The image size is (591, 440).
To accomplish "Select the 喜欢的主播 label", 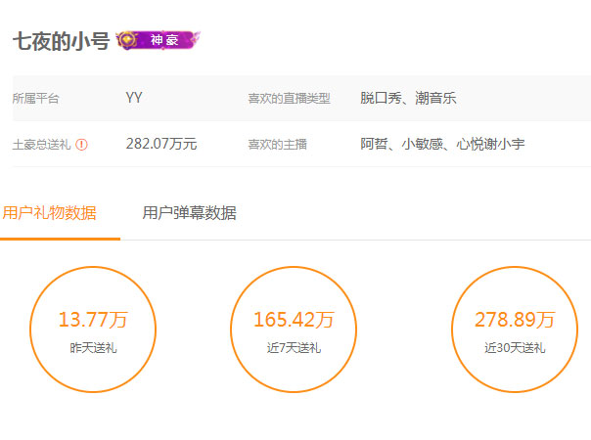I will point(278,145).
